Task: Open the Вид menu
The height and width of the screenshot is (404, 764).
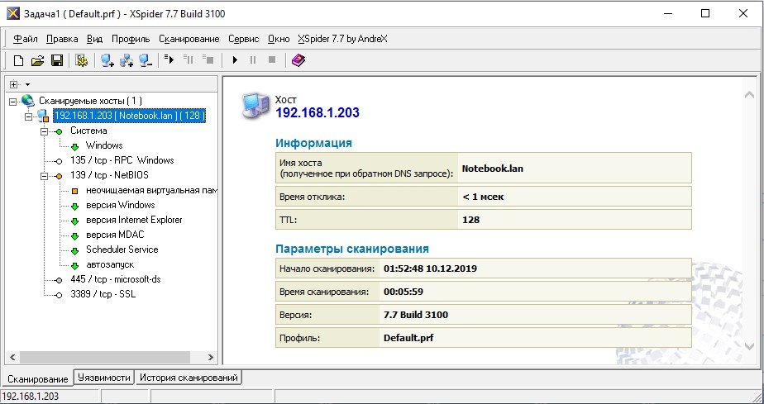Action: (95, 39)
